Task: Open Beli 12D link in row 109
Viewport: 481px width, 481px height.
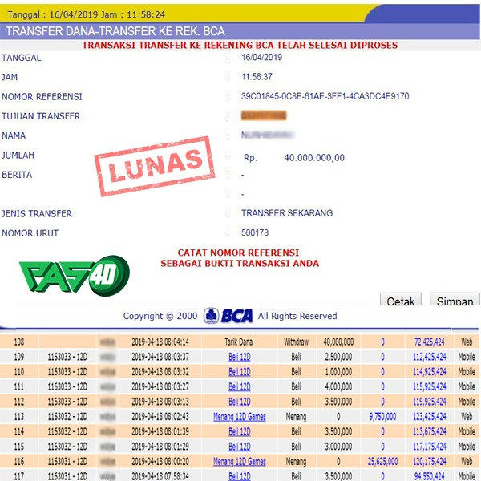Action: click(240, 357)
